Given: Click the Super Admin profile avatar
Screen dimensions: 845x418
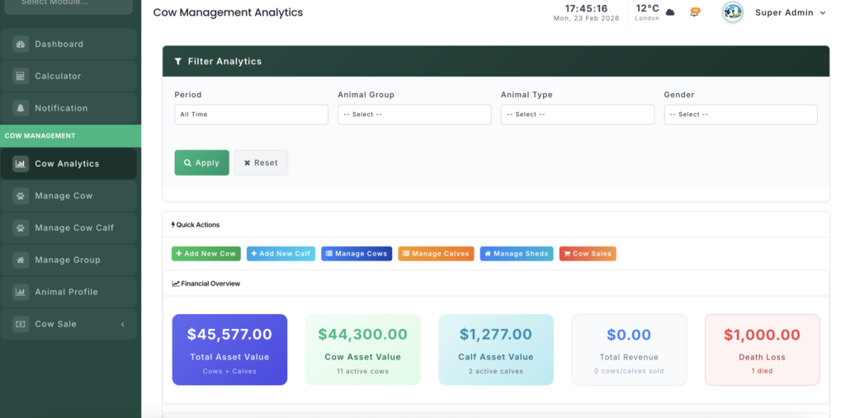Looking at the screenshot, I should pyautogui.click(x=732, y=12).
